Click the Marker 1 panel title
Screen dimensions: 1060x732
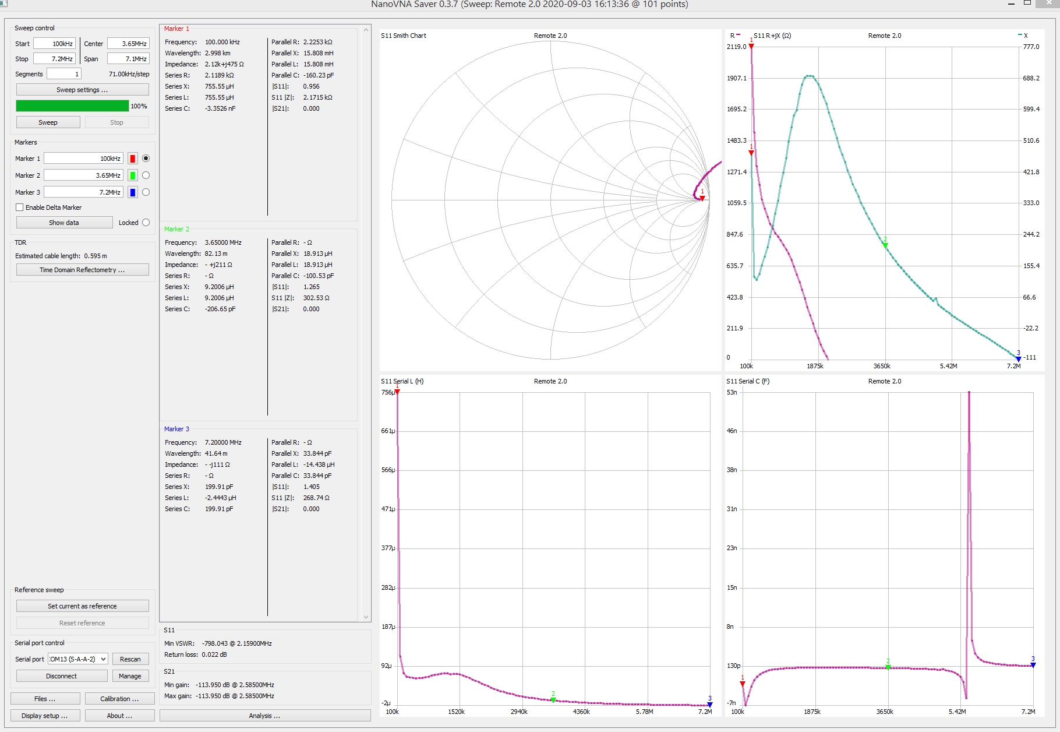tap(176, 29)
